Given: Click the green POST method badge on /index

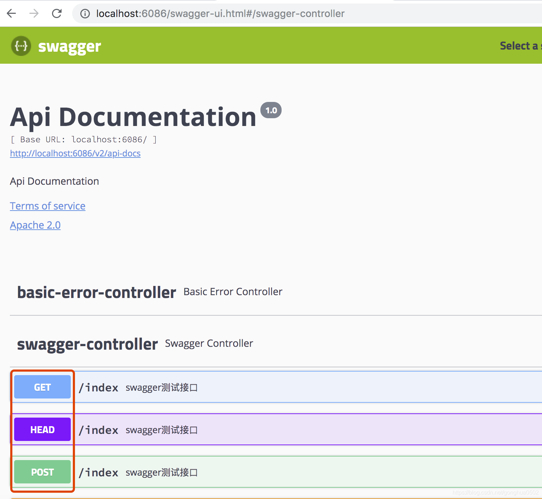Looking at the screenshot, I should tap(42, 472).
